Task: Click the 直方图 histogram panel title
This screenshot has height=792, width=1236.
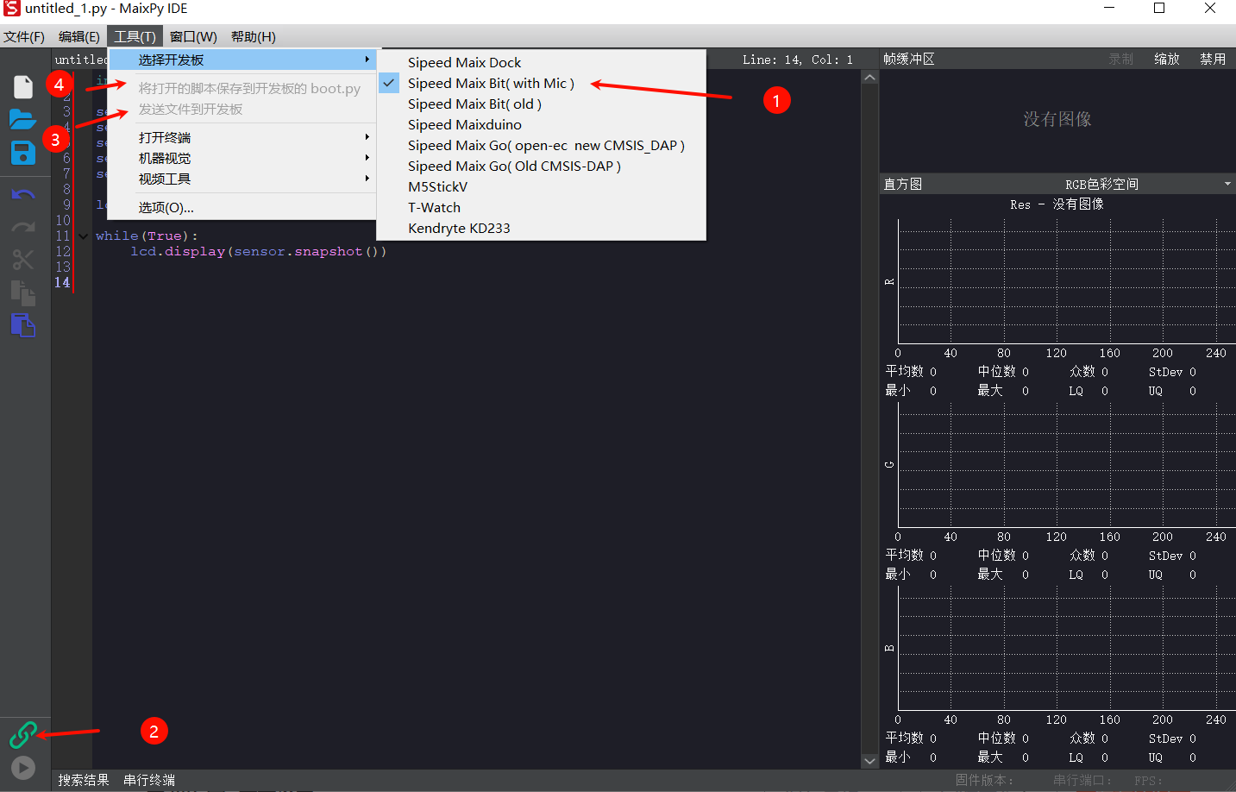Action: pyautogui.click(x=903, y=184)
